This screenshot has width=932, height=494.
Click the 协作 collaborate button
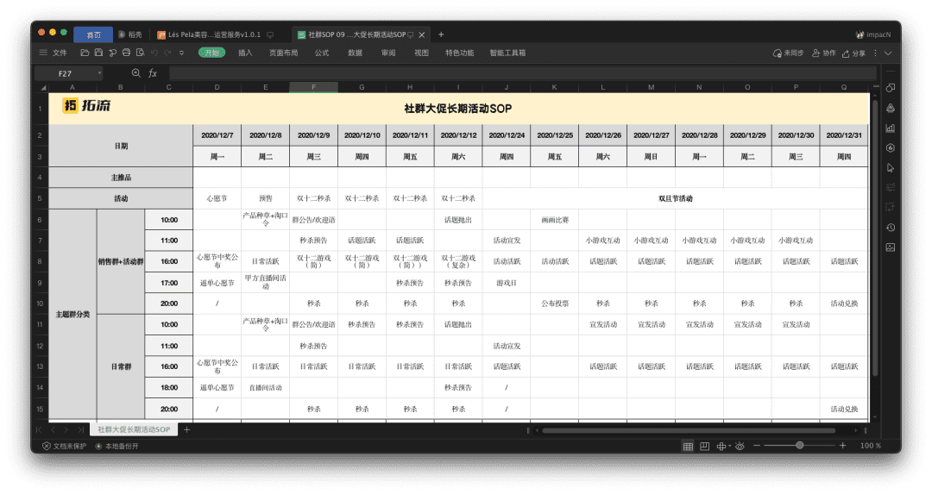(824, 53)
